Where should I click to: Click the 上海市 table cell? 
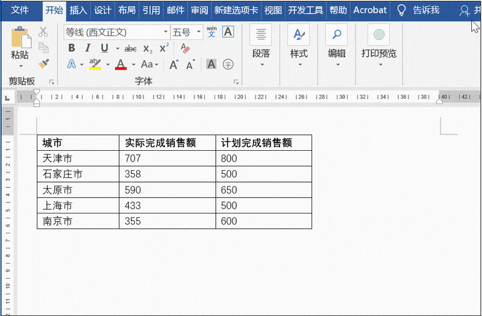click(x=78, y=206)
